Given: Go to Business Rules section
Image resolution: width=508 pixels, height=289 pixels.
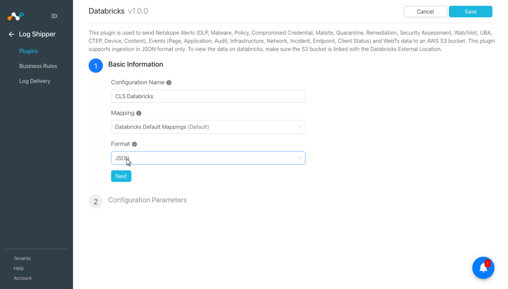Looking at the screenshot, I should pos(38,66).
